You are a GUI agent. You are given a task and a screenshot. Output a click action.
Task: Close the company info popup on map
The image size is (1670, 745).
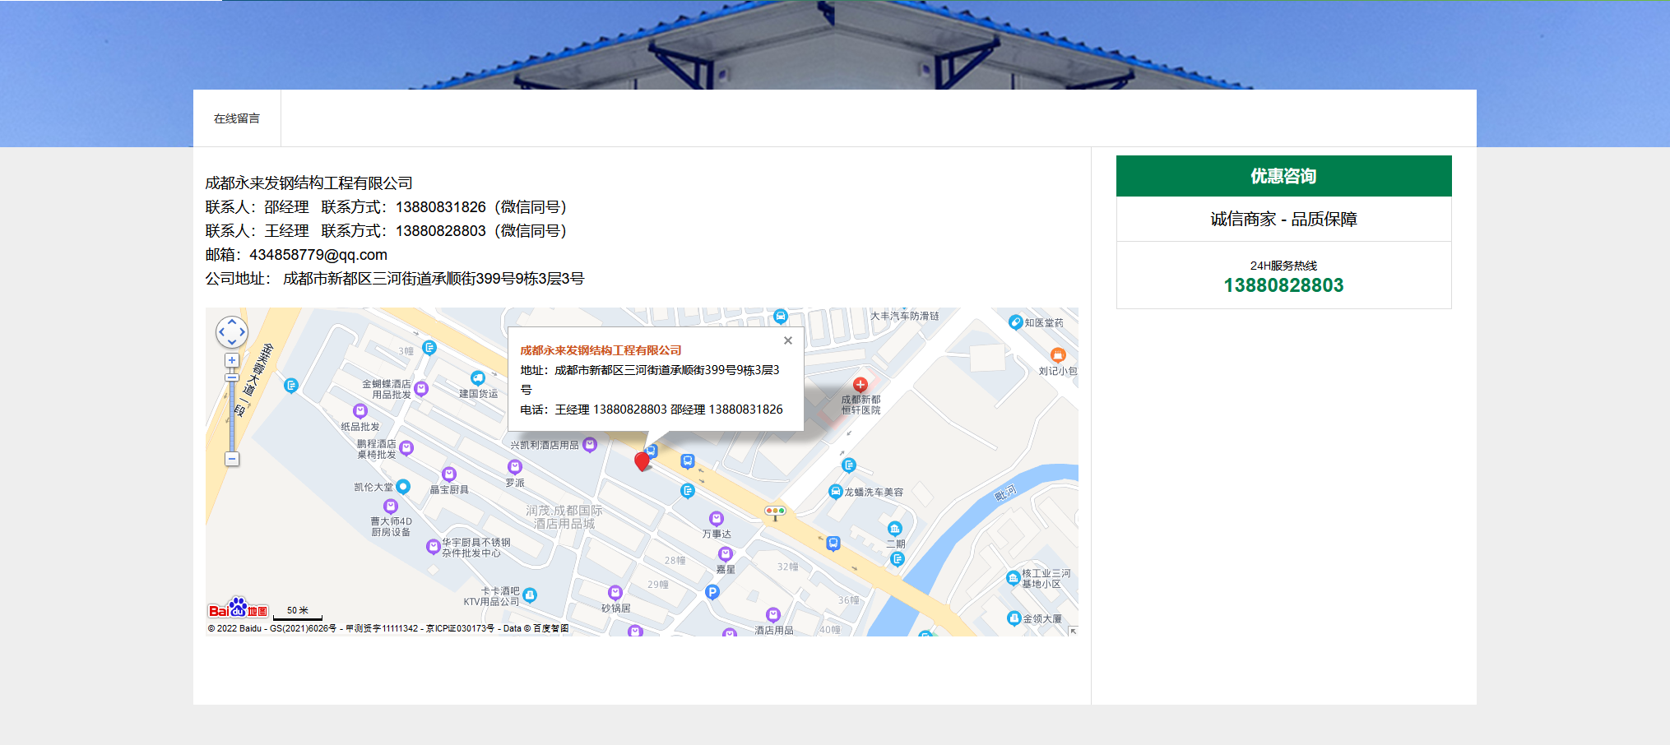787,340
